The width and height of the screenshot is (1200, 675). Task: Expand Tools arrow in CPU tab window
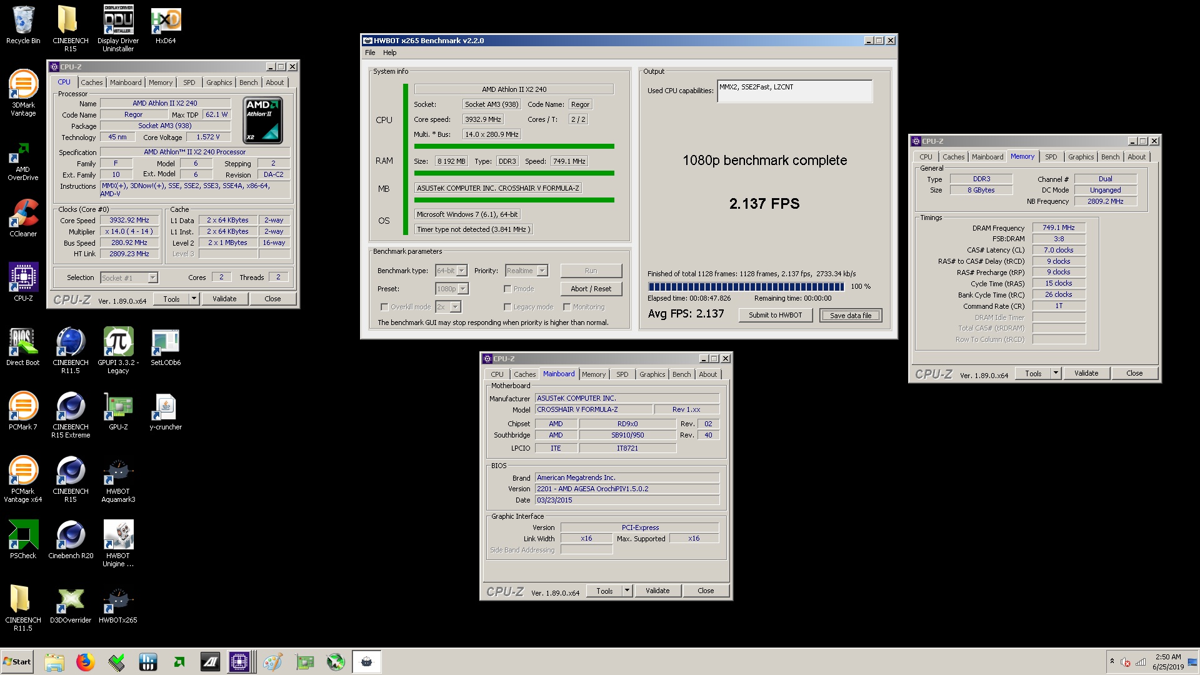[x=194, y=299]
